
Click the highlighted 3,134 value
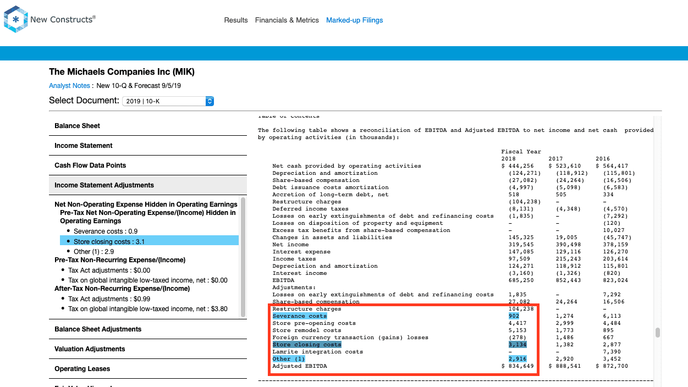[x=518, y=345]
